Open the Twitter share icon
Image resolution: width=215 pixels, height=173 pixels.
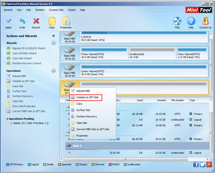pos(203,165)
